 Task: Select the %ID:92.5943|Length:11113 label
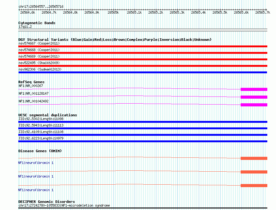pyautogui.click(x=41, y=125)
